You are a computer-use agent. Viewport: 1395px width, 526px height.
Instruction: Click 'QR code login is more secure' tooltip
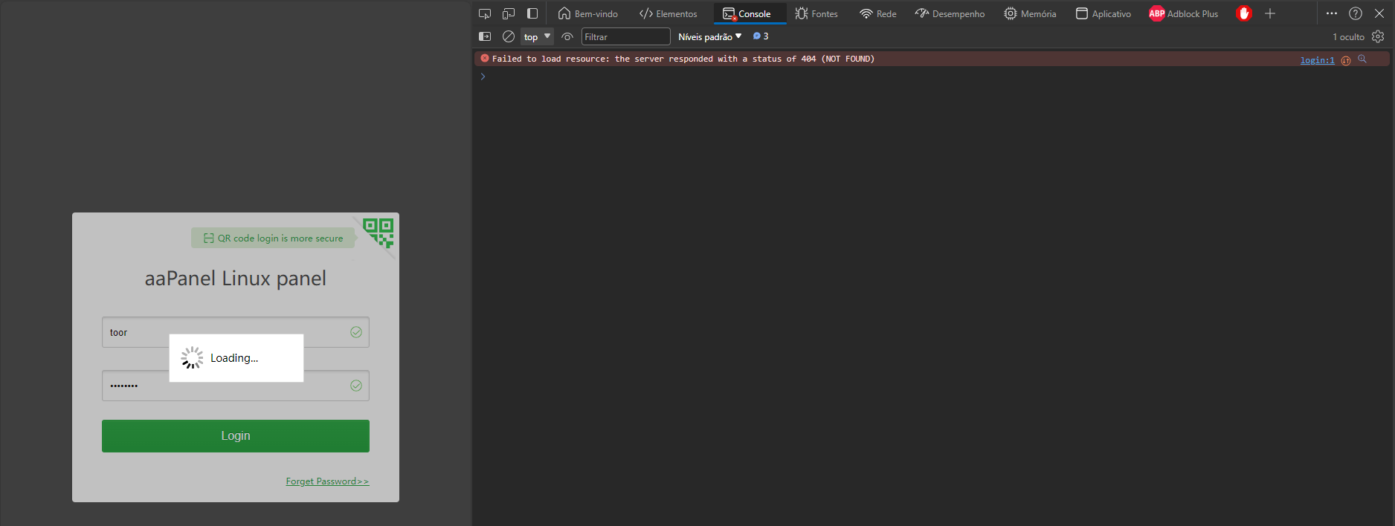[273, 238]
